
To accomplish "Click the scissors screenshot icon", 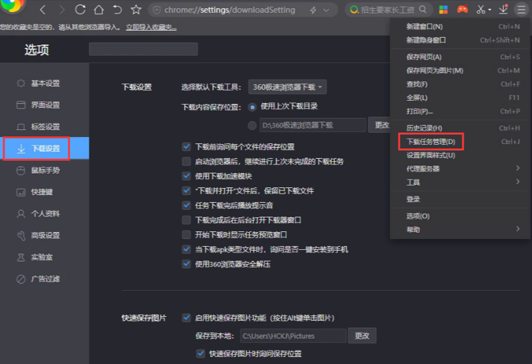I will tap(480, 10).
